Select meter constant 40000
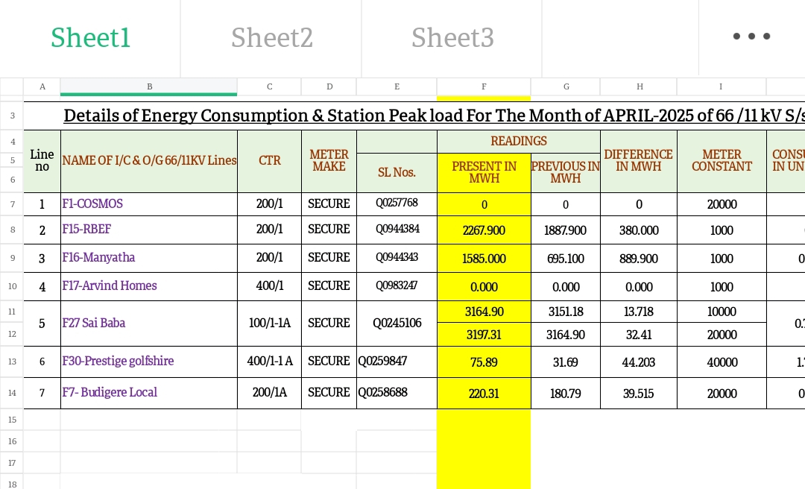Screen dimensions: 805x489 pos(722,362)
